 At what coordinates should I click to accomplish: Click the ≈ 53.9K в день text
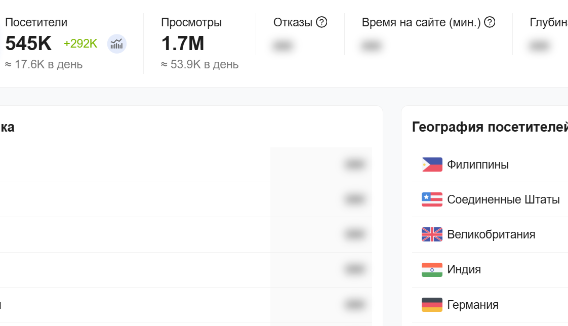point(200,65)
